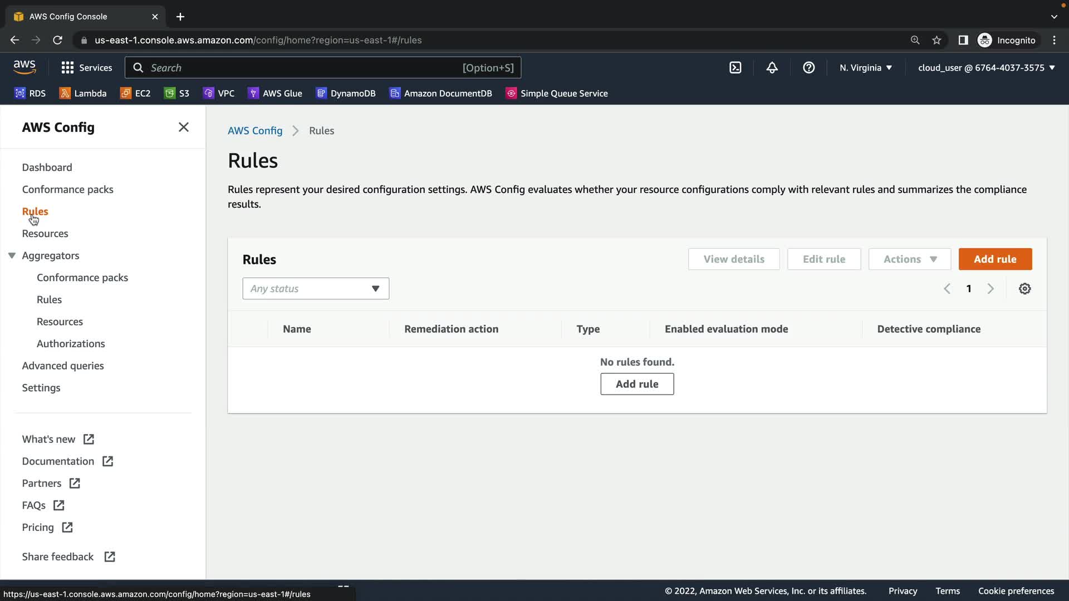Click the AWS logo home icon
Screen dimensions: 1069x601
[24, 67]
